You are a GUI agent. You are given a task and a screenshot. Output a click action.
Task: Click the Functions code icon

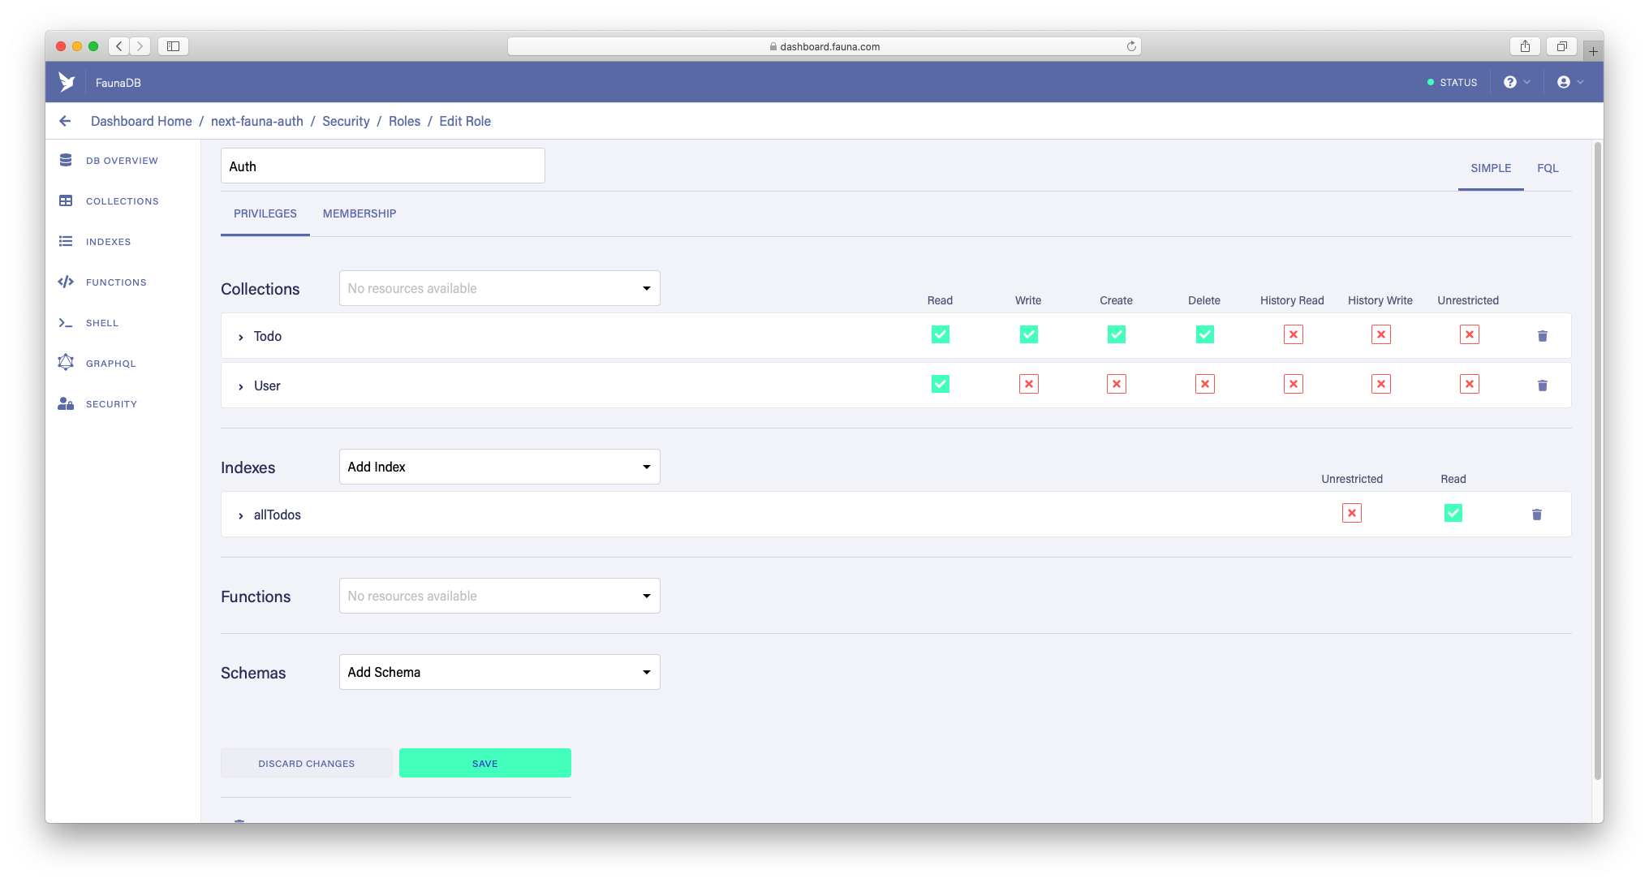pos(66,282)
